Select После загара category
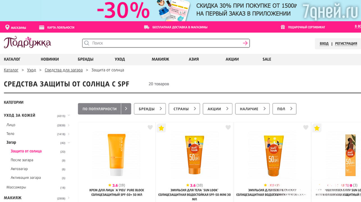Viewport: 361px width, 202px height. [22, 160]
